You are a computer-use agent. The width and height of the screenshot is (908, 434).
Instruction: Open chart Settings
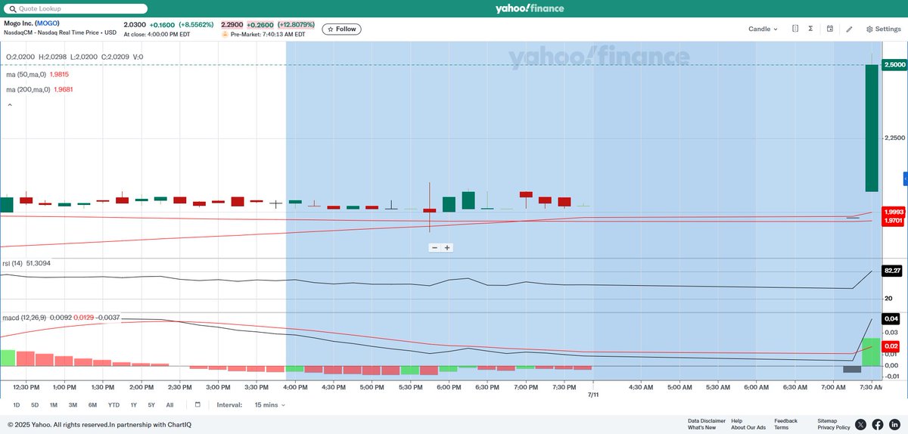pos(883,29)
